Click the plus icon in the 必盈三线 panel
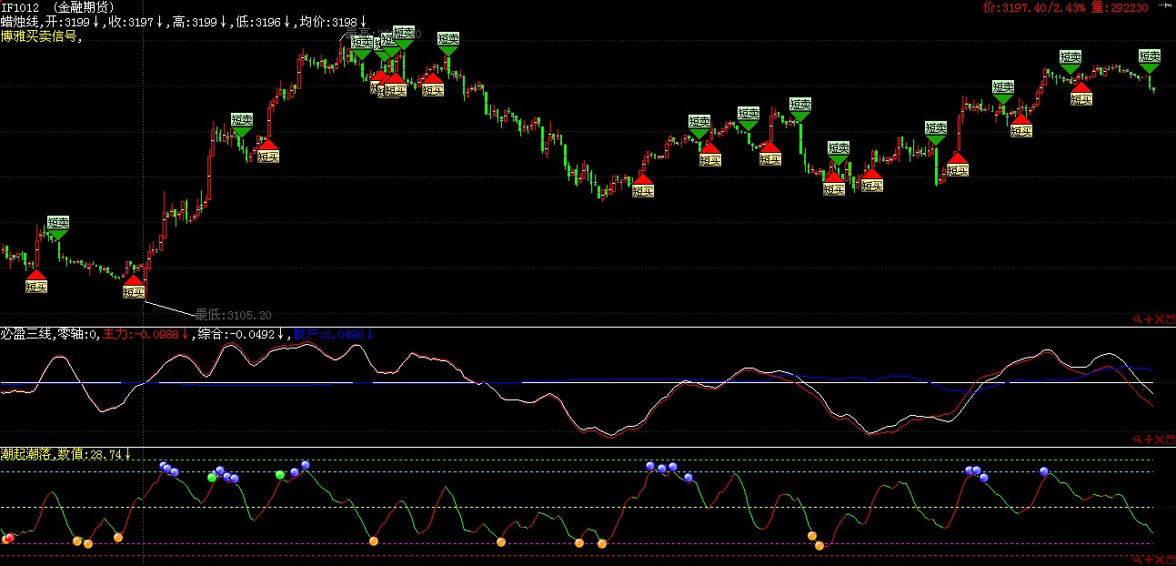 1149,440
